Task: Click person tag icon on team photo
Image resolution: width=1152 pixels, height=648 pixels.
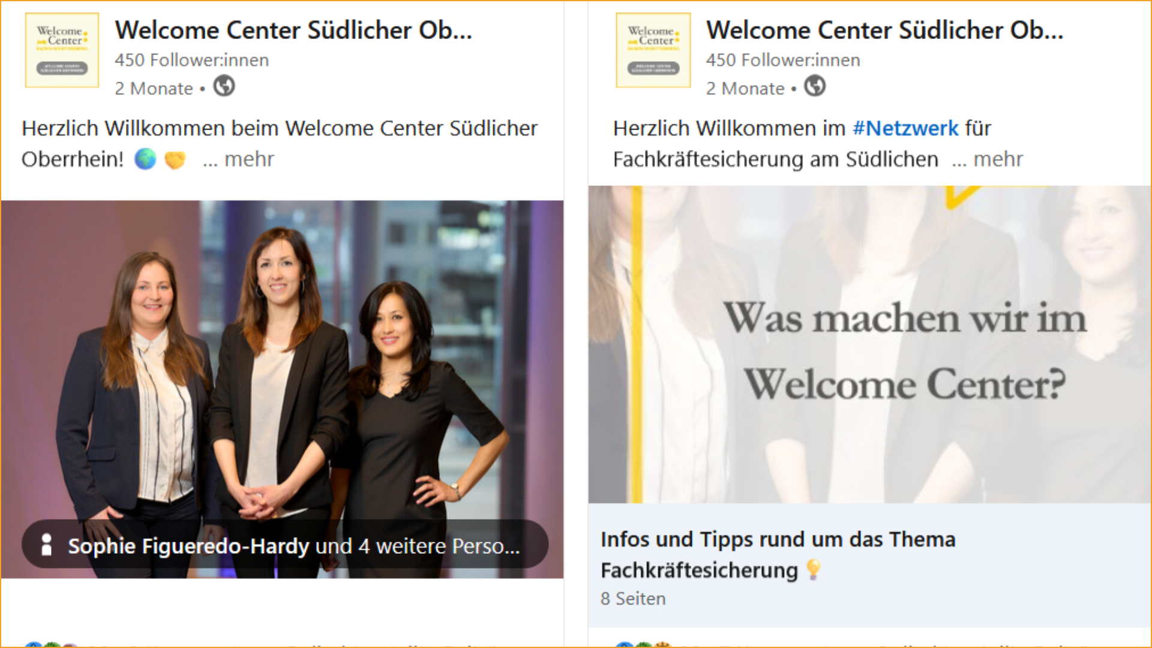Action: coord(46,545)
